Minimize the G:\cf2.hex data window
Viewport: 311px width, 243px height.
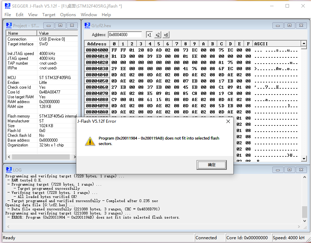278,25
